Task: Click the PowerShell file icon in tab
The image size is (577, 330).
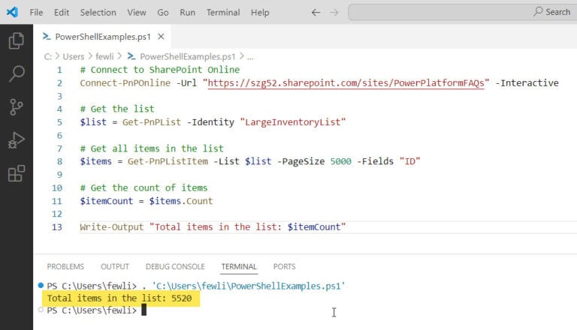Action: coord(47,37)
